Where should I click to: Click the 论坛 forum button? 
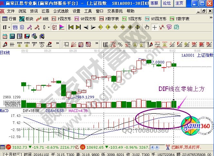click(167, 3)
